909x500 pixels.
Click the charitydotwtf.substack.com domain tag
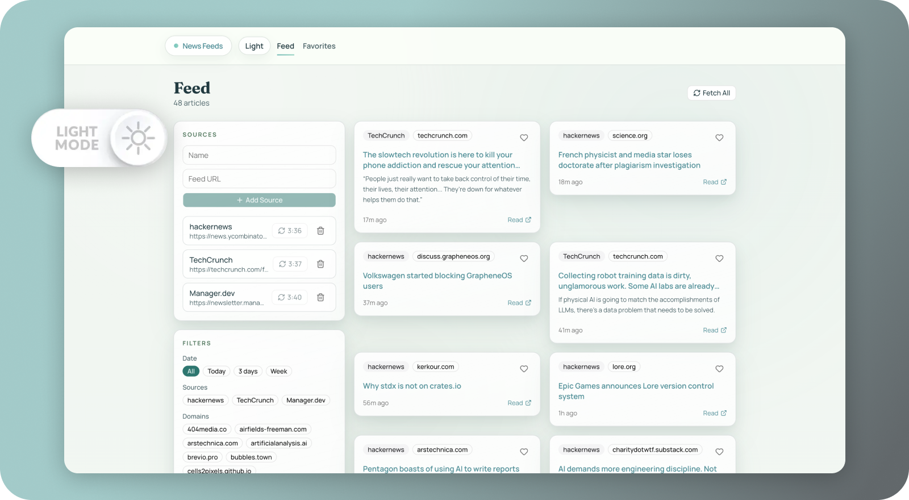pos(655,450)
